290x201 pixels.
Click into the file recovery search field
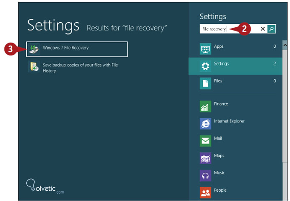(219, 29)
